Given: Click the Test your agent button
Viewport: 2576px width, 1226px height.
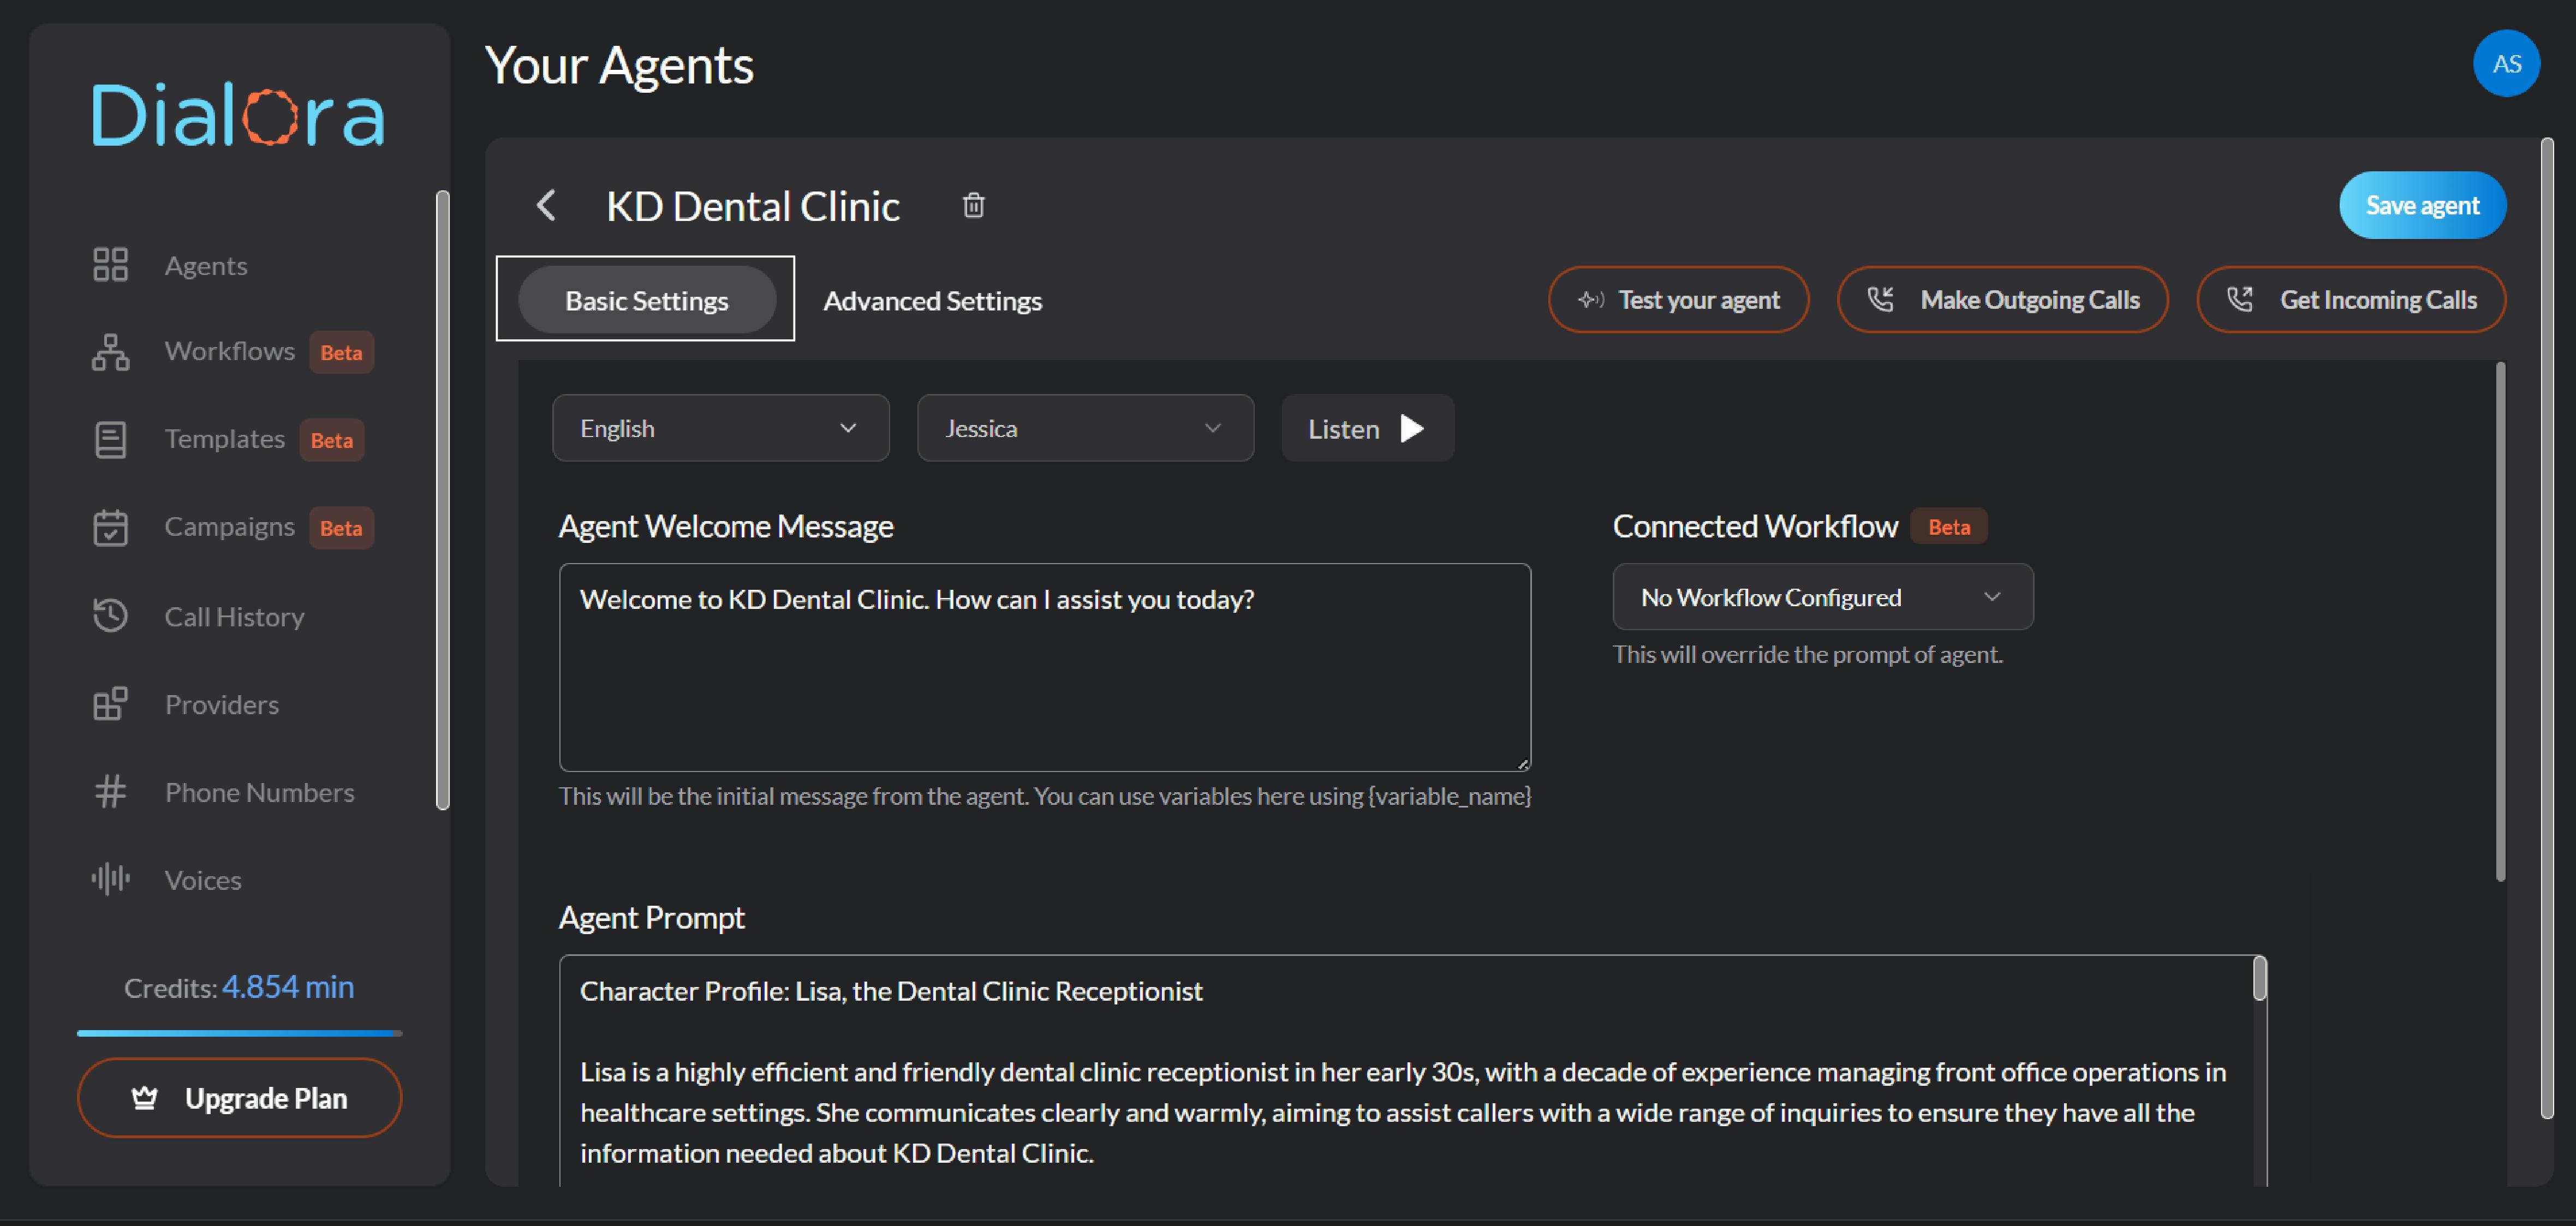Looking at the screenshot, I should click(x=1678, y=300).
